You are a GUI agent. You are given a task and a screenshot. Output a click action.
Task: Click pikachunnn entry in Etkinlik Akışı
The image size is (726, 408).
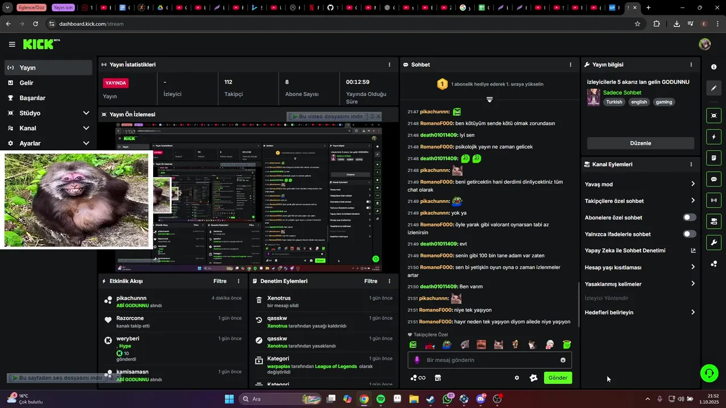(x=174, y=301)
